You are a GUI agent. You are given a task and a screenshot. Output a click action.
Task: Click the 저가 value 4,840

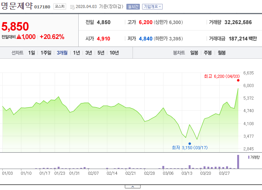pyautogui.click(x=146, y=39)
